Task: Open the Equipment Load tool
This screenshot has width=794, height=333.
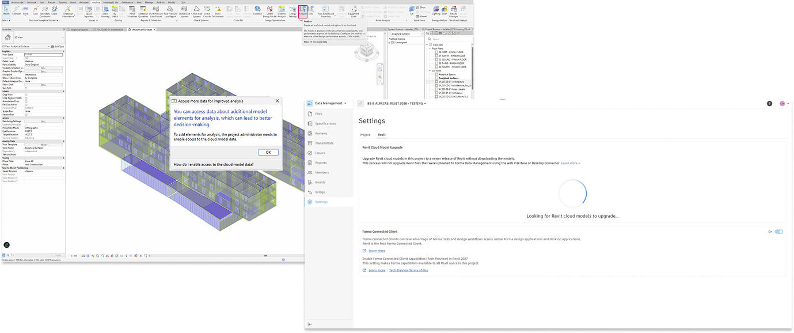Action: click(x=354, y=12)
